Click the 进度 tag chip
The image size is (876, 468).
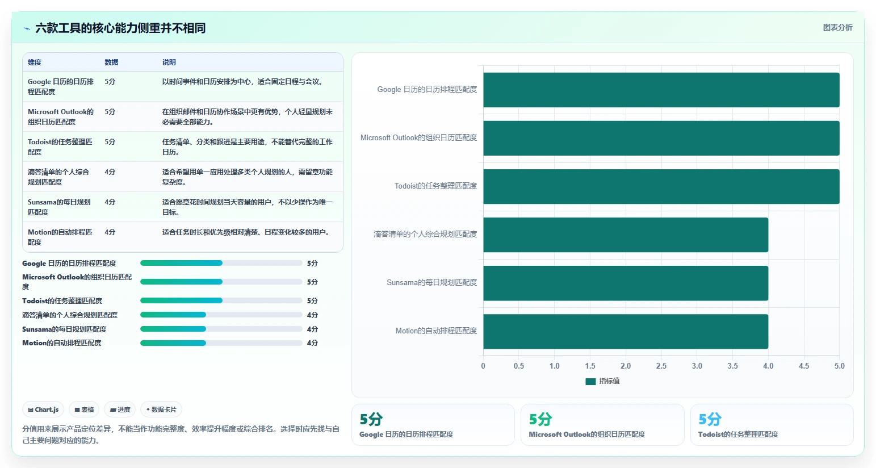tap(120, 409)
